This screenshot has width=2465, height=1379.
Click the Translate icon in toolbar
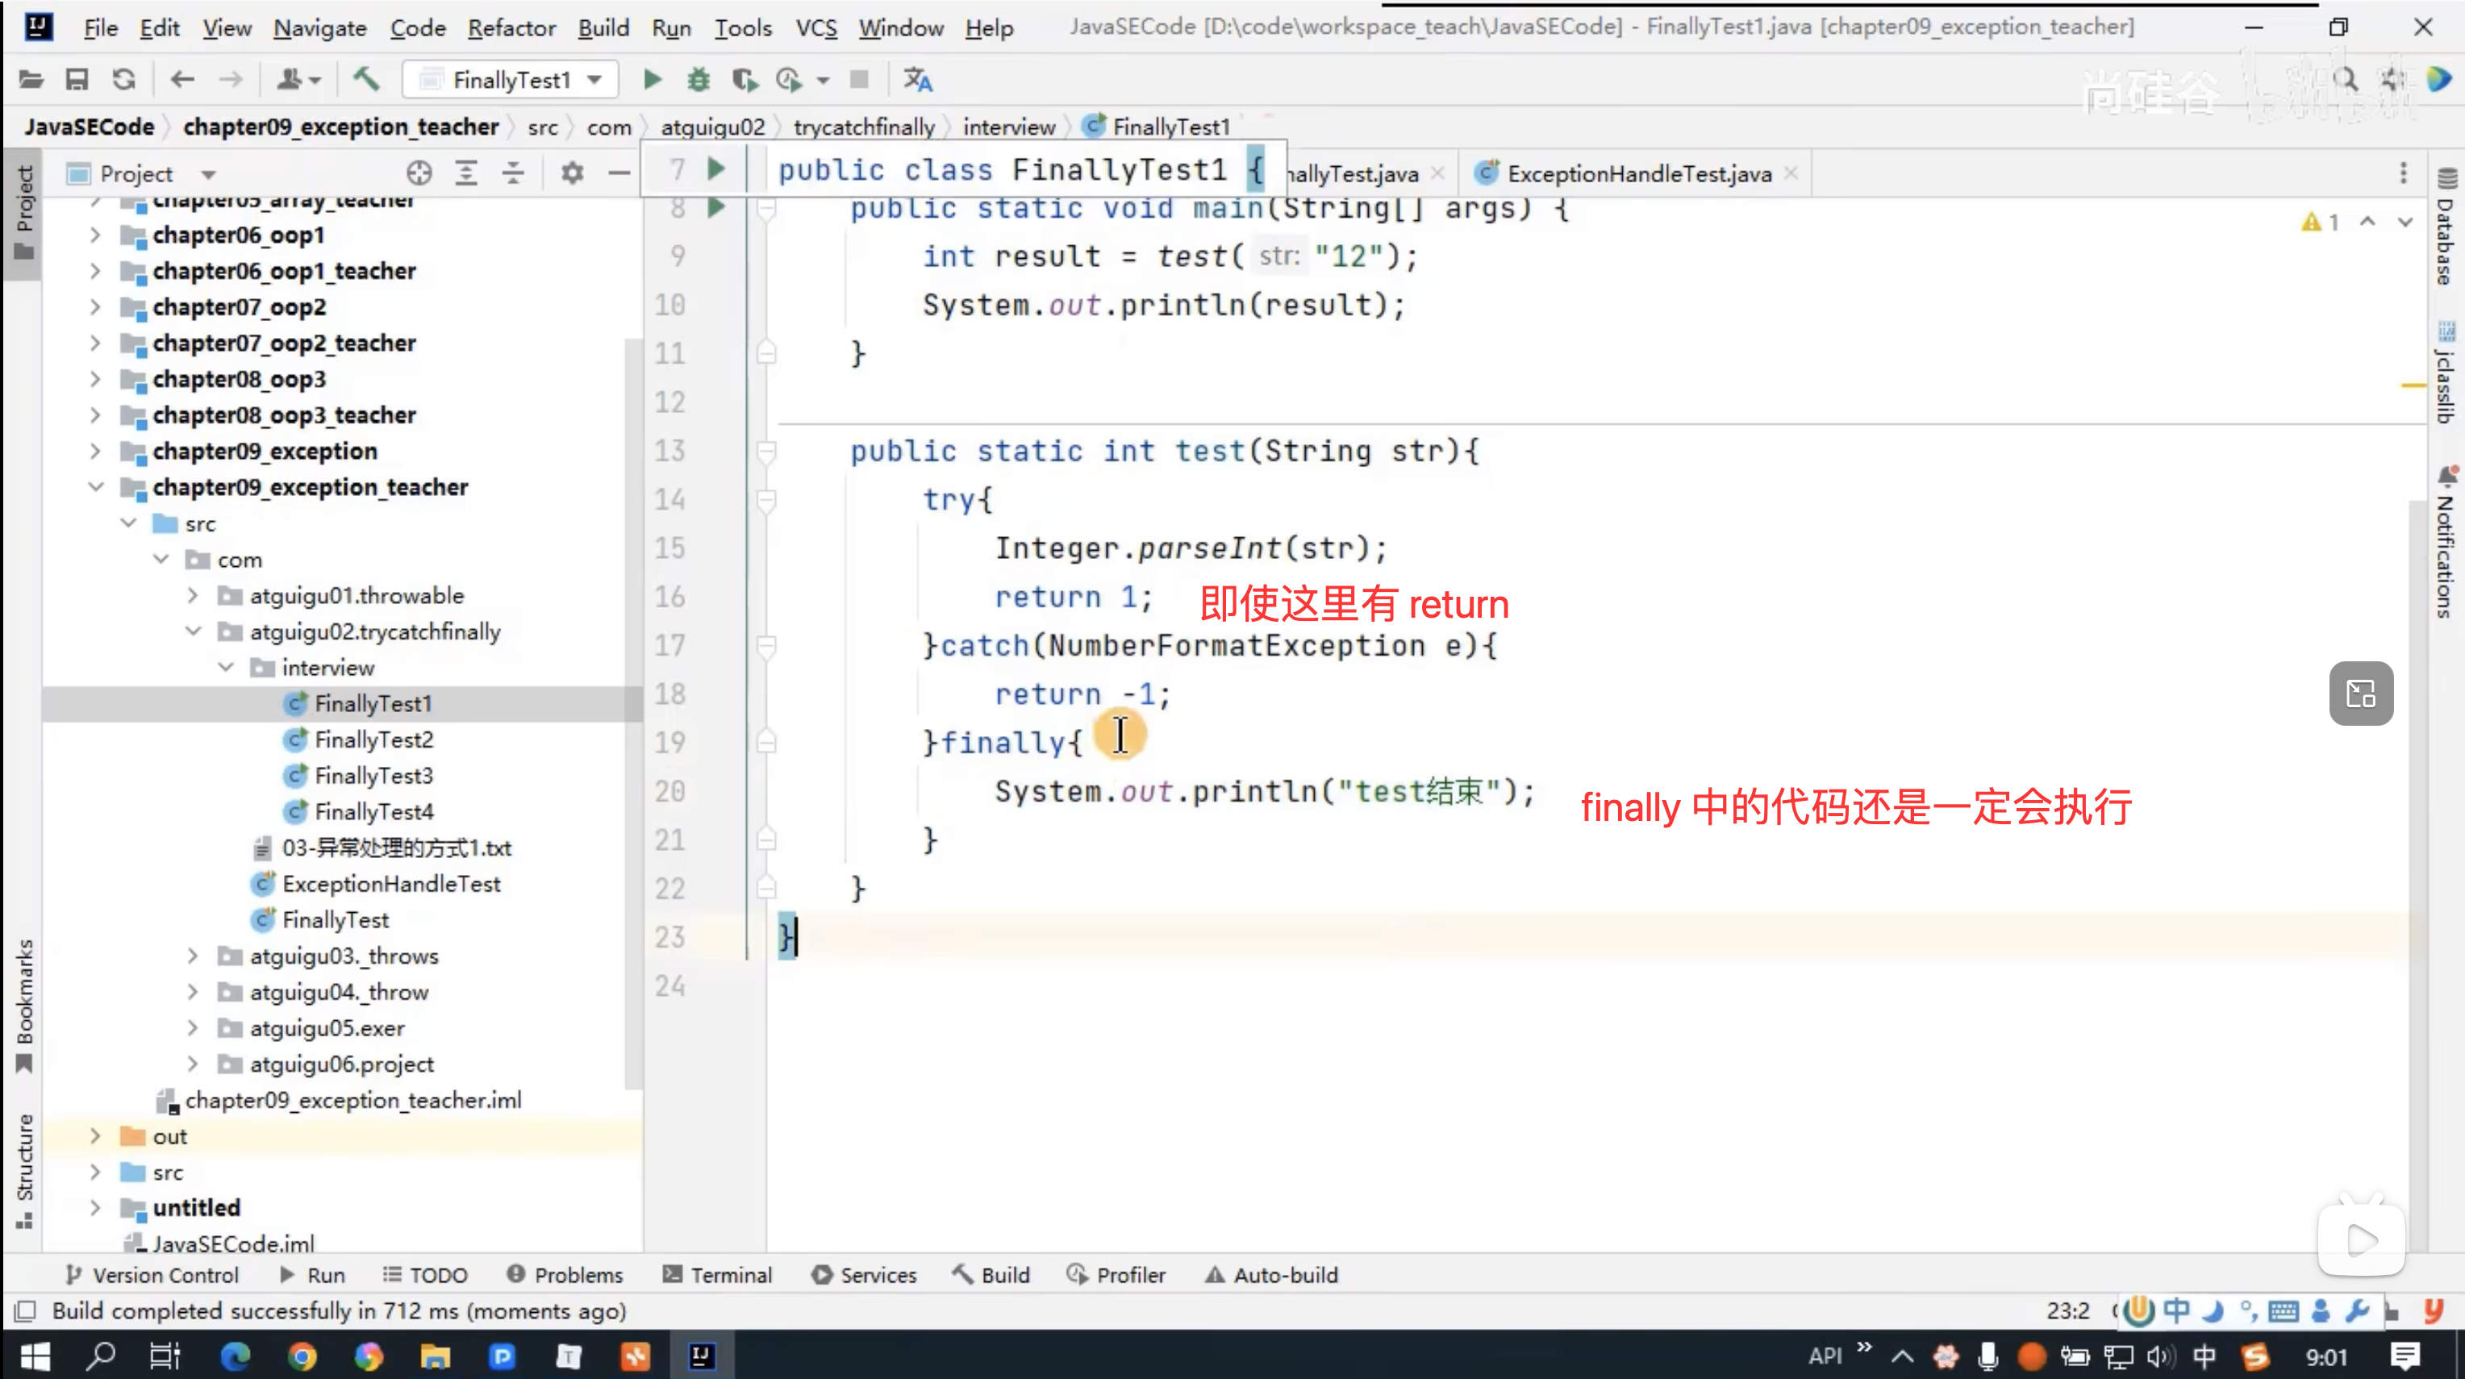tap(918, 79)
